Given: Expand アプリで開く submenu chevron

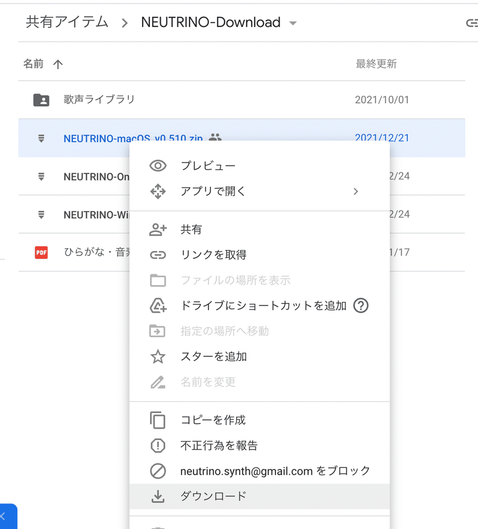Looking at the screenshot, I should point(356,192).
